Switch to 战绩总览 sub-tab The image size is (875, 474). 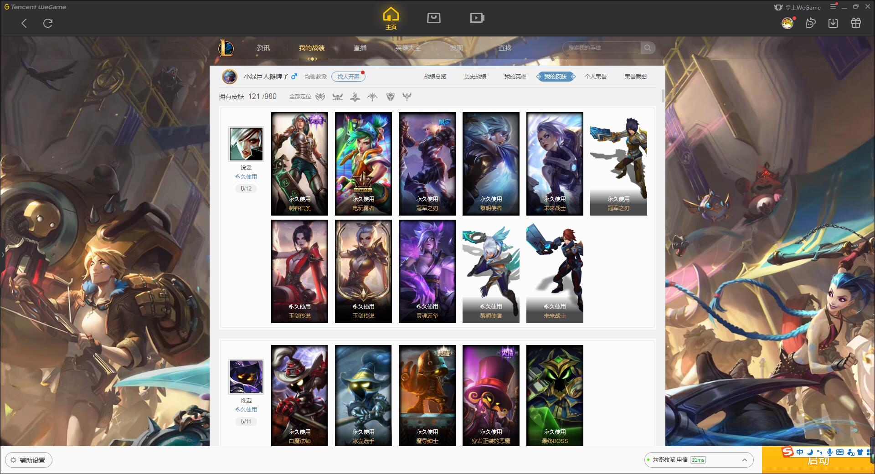tap(435, 77)
